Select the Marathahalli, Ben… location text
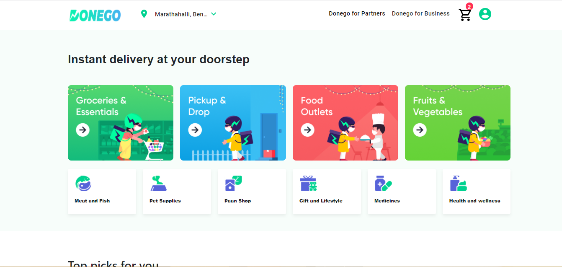This screenshot has height=267, width=562. pos(181,14)
